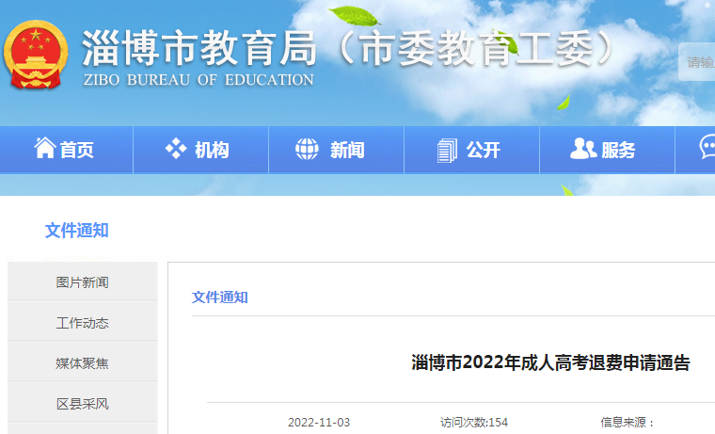Viewport: 715px width, 434px height.
Task: Go to 媒体聚焦 in the sidebar
Action: pos(82,363)
